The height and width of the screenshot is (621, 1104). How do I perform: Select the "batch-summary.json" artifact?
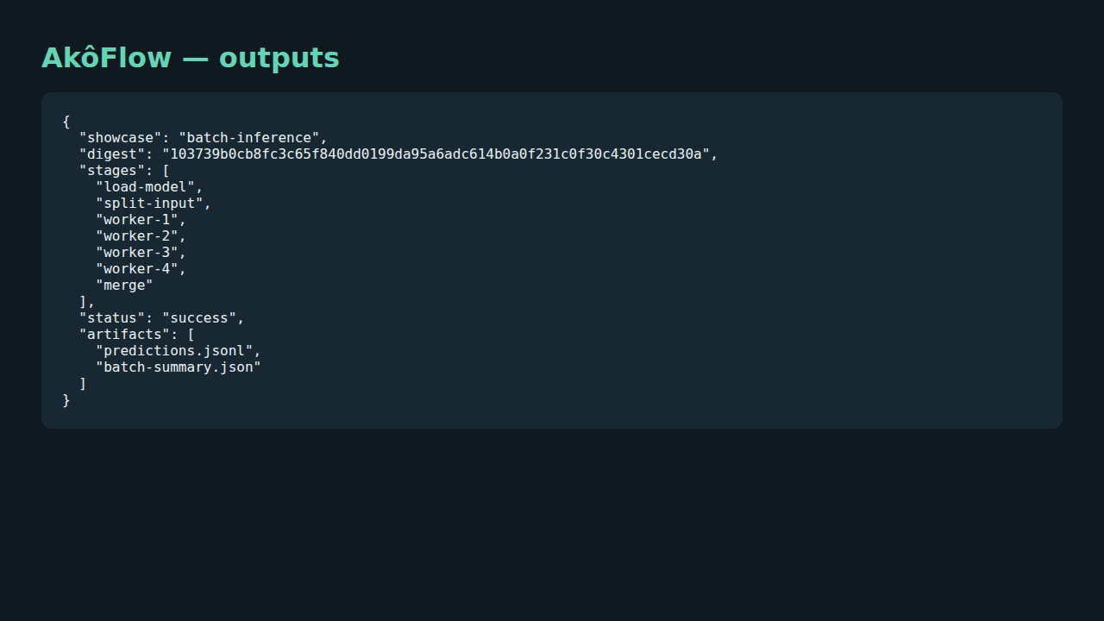pos(179,367)
